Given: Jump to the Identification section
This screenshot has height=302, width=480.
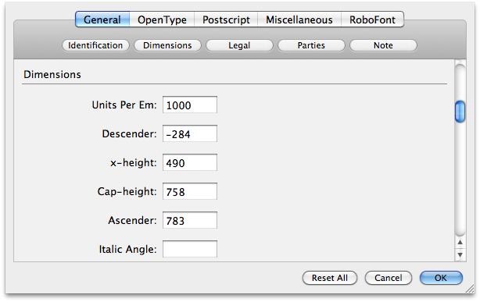Looking at the screenshot, I should click(95, 45).
